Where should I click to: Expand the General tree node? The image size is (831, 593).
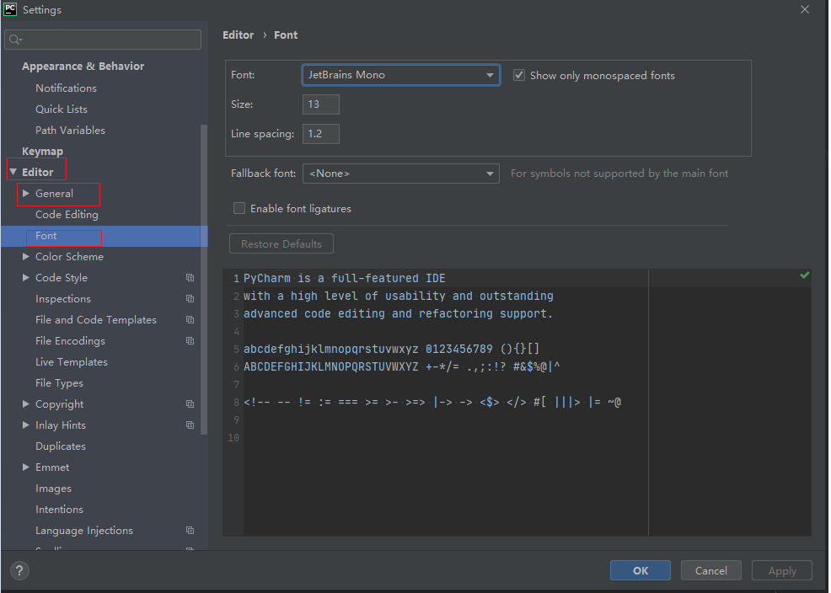coord(25,193)
